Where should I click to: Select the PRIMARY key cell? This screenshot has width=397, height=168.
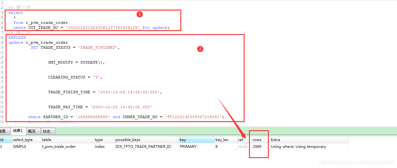[196, 147]
